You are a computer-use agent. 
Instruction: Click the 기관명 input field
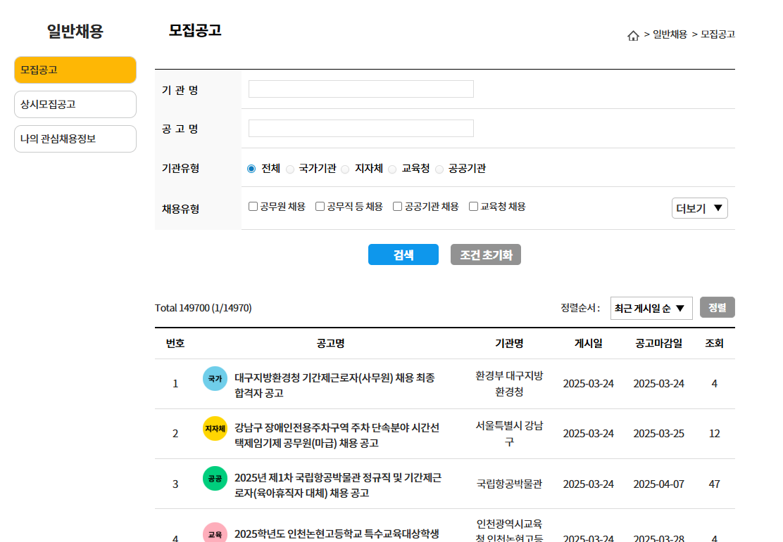point(361,89)
